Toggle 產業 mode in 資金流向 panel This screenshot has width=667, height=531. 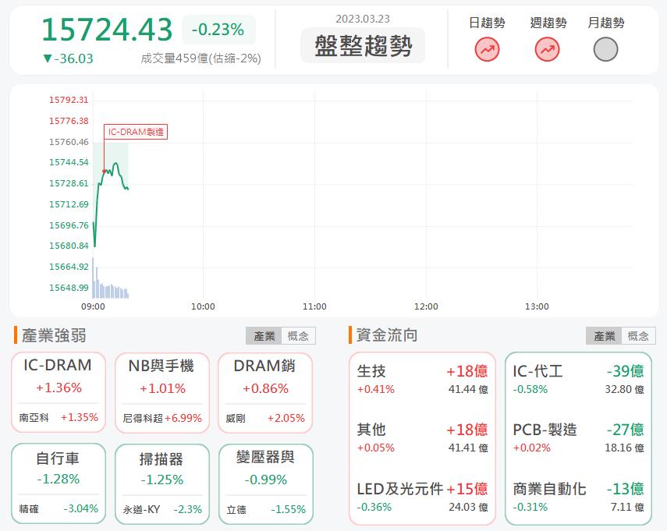[x=605, y=336]
